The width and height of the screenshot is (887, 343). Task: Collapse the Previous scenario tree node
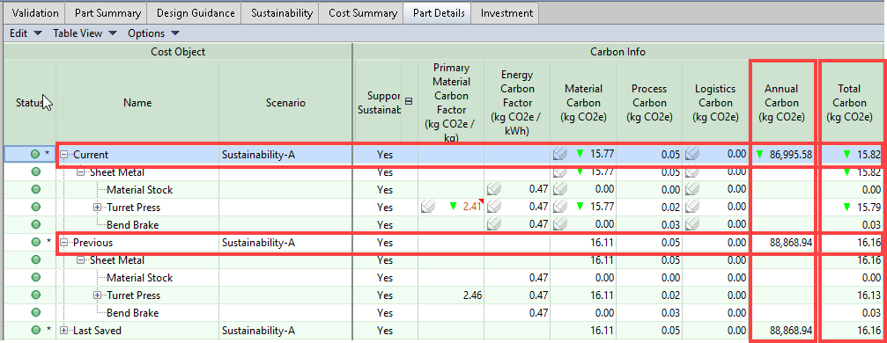tap(64, 243)
